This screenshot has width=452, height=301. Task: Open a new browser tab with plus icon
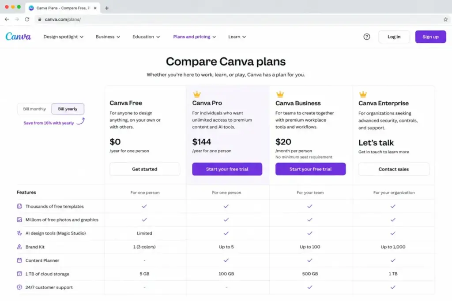107,8
